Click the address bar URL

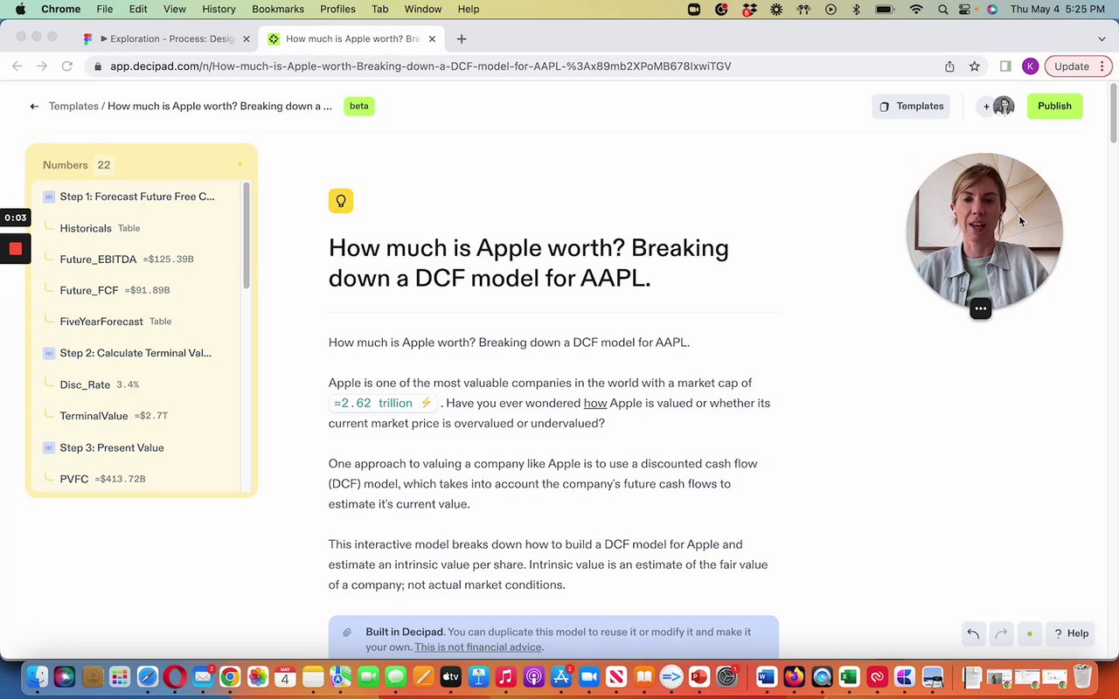(x=420, y=66)
